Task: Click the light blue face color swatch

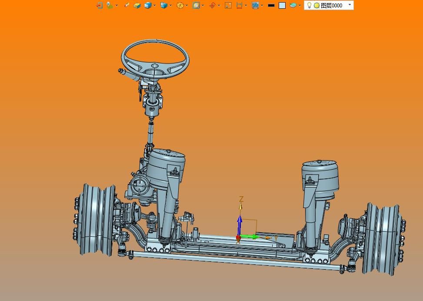Action: pyautogui.click(x=282, y=5)
